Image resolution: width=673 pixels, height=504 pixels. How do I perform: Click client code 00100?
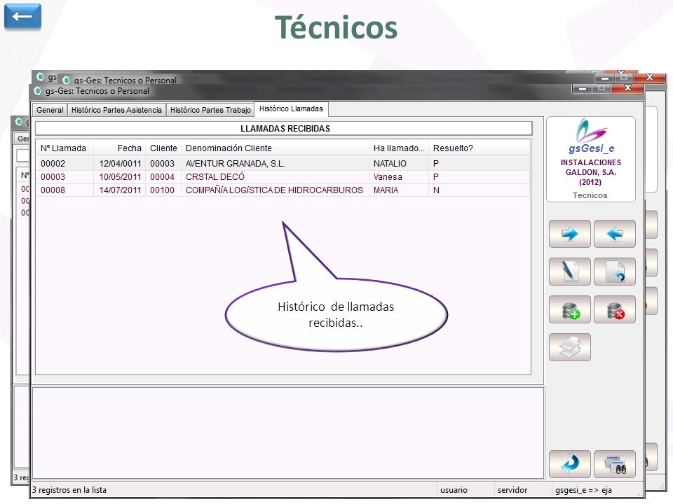click(162, 190)
